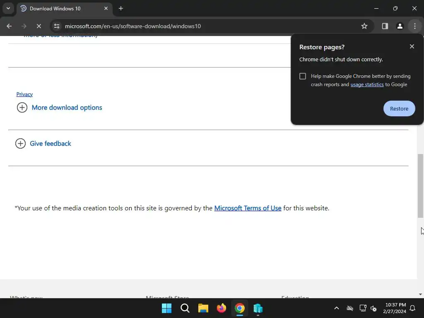Open the Chrome profile menu
Screen dimensions: 424x318
click(x=400, y=26)
